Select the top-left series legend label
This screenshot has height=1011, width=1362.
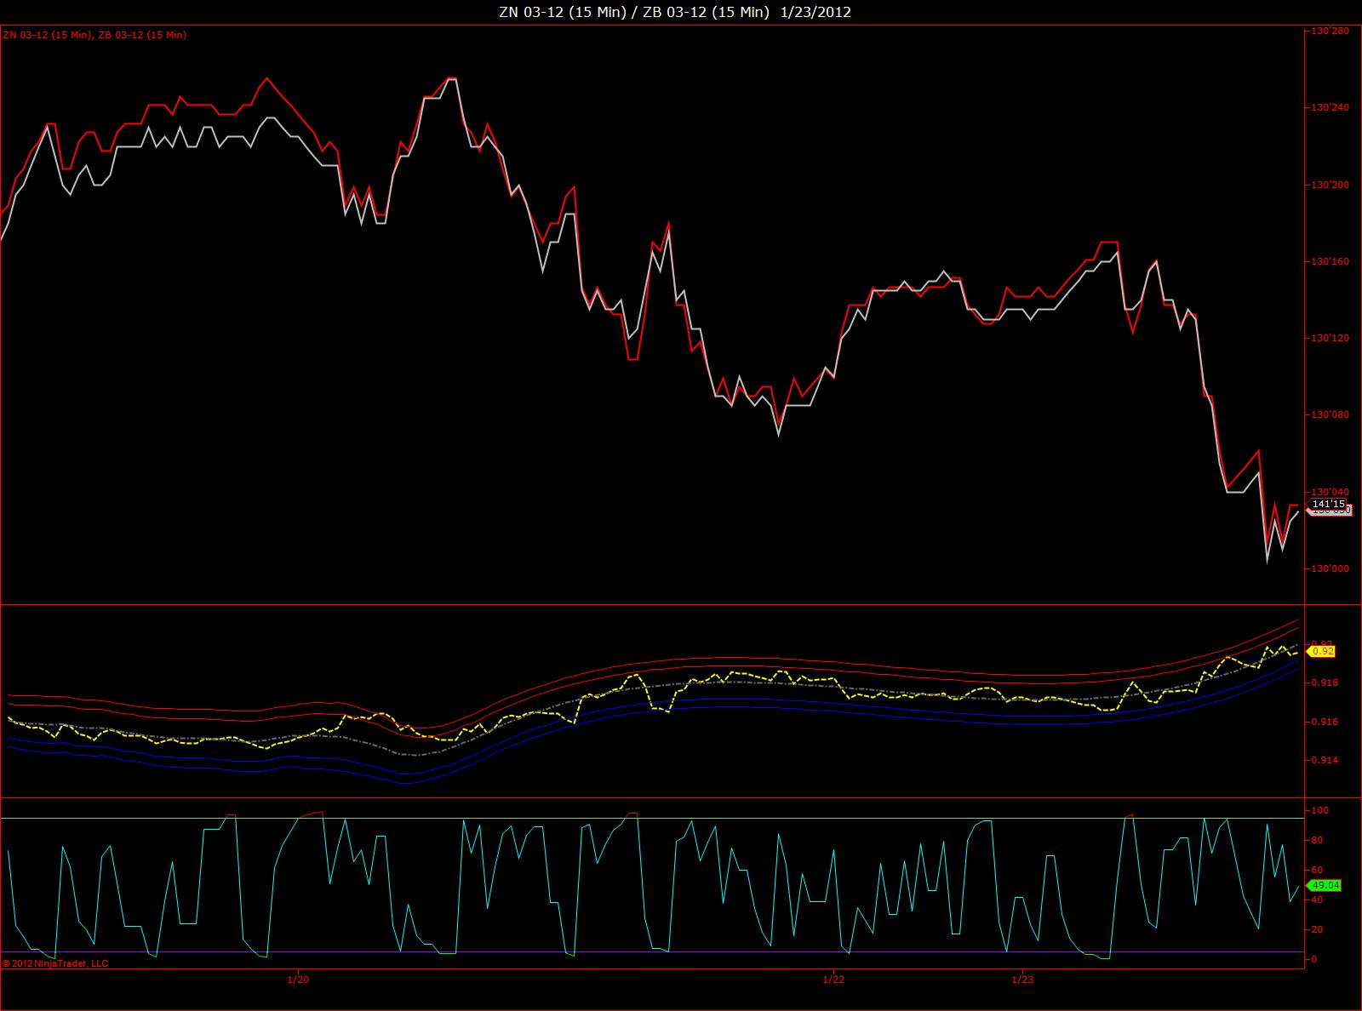[94, 35]
